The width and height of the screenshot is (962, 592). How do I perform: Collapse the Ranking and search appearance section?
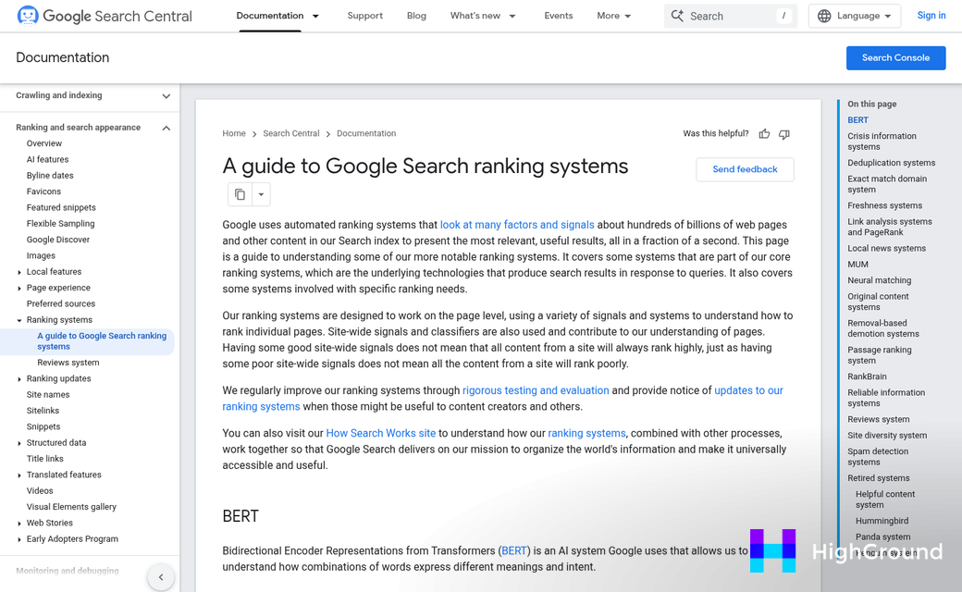pos(166,128)
